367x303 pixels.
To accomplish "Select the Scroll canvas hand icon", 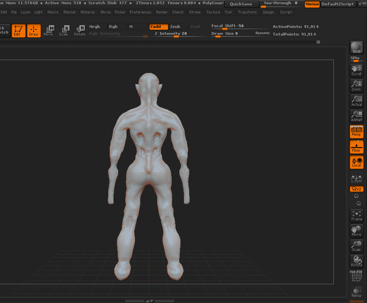I will (x=357, y=70).
